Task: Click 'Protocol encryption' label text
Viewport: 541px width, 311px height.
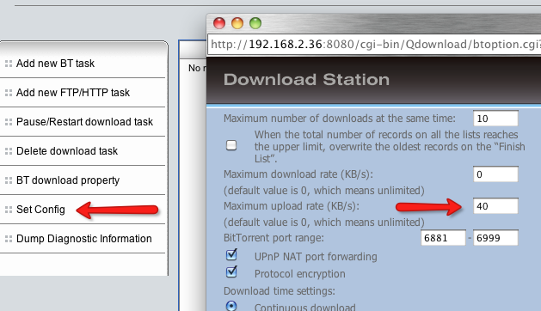Action: (x=300, y=274)
